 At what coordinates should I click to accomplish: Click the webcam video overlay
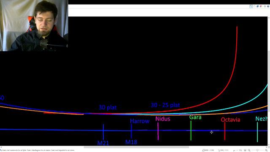tap(34, 25)
